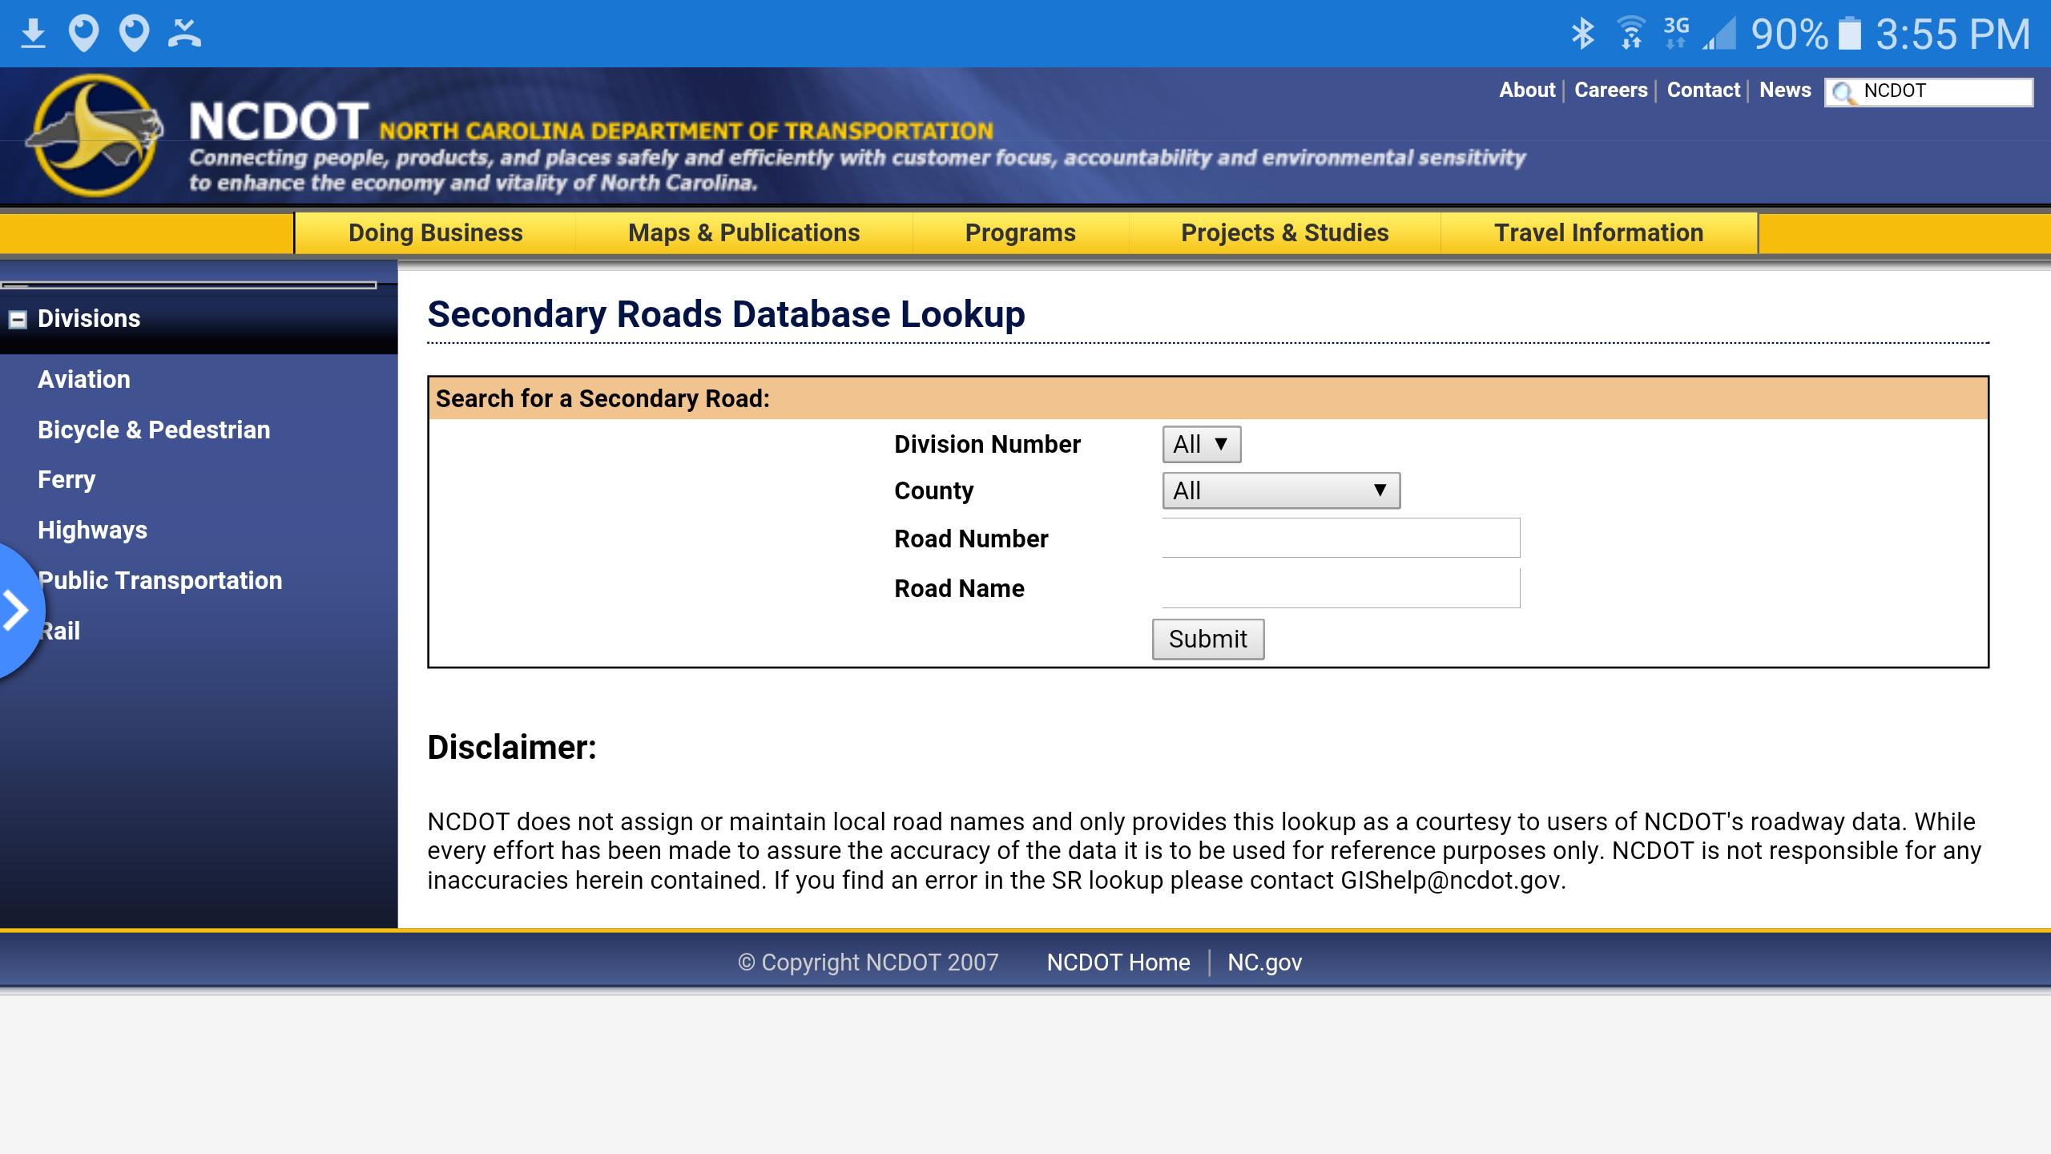
Task: Collapse the Divisions section
Action: point(18,319)
